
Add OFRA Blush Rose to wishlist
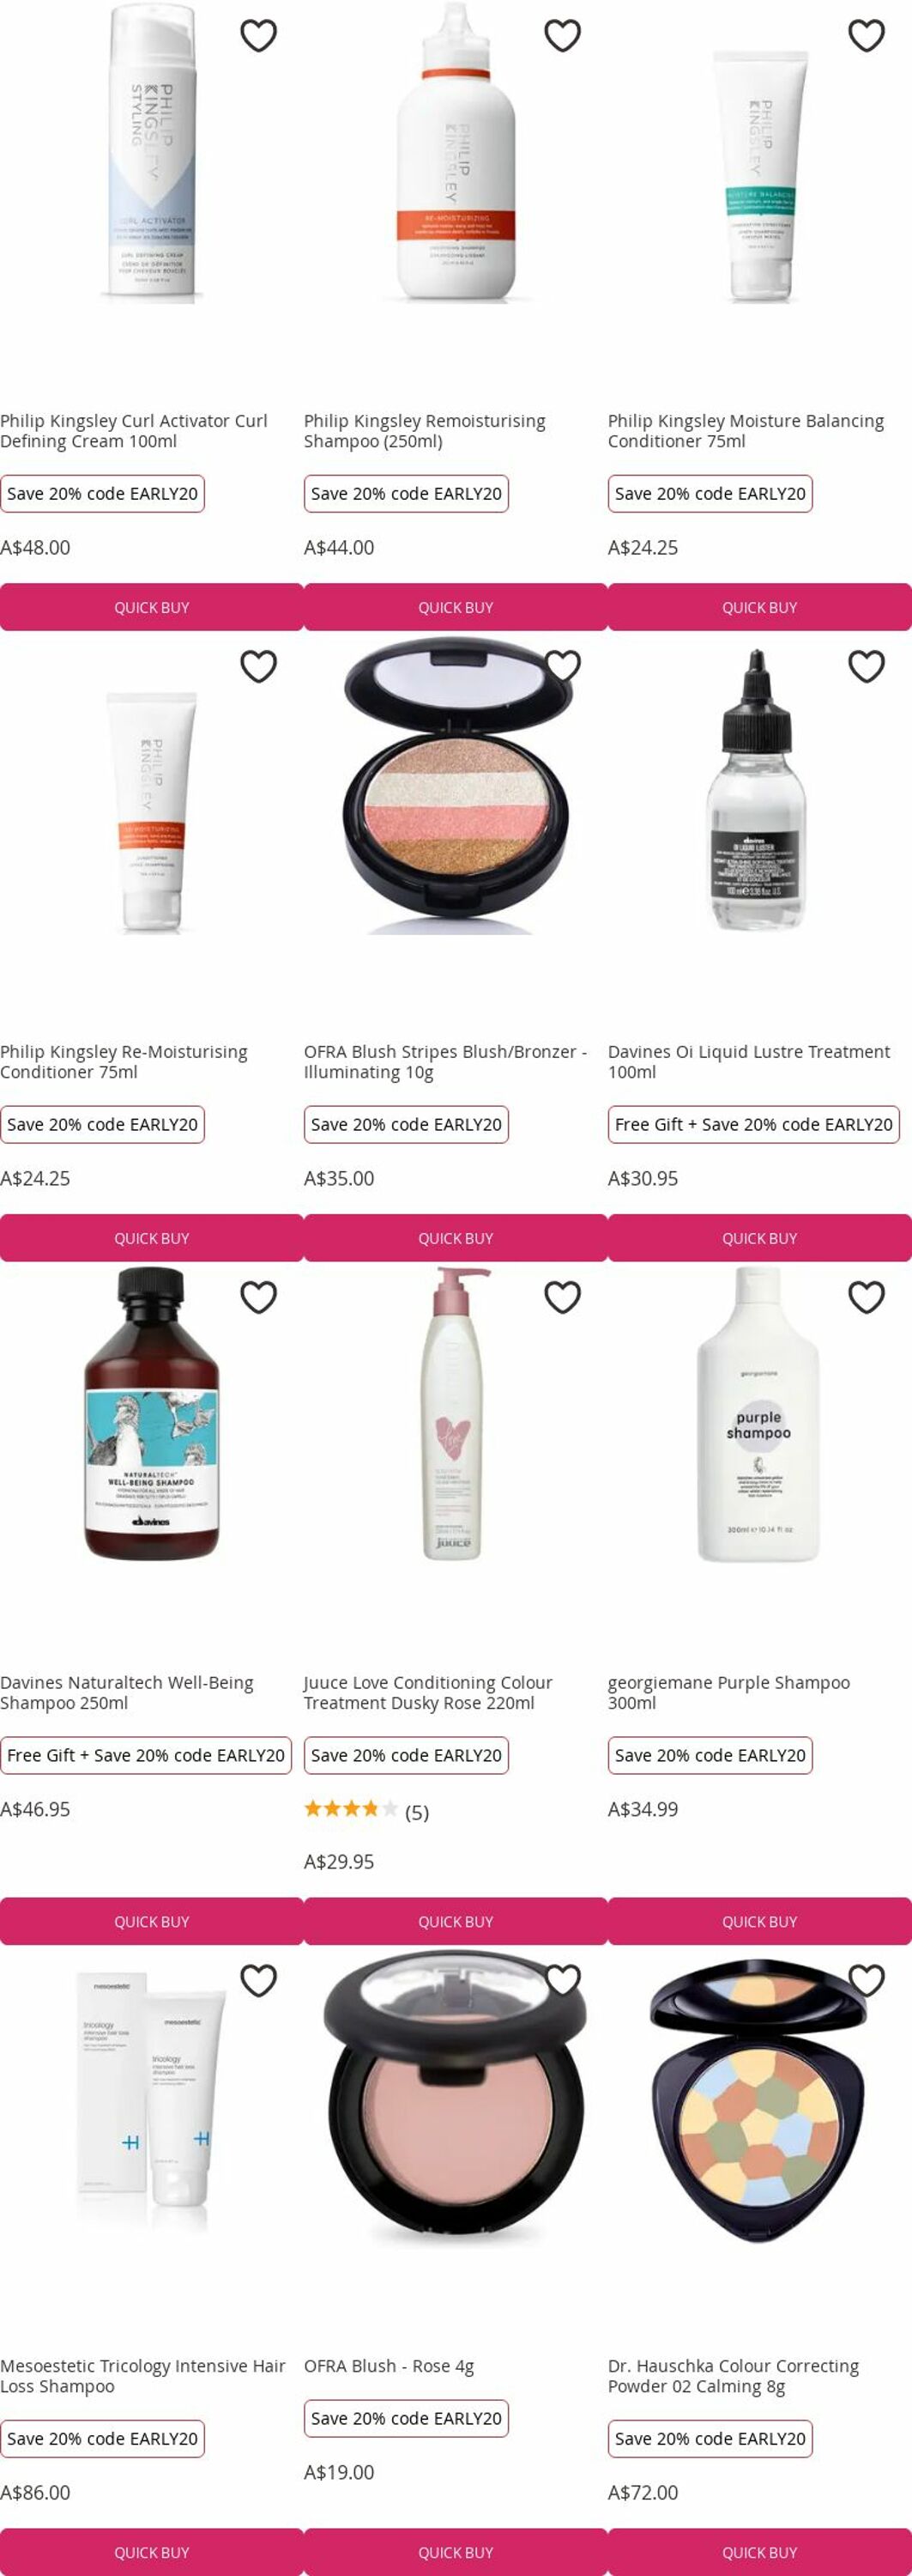pos(562,1980)
